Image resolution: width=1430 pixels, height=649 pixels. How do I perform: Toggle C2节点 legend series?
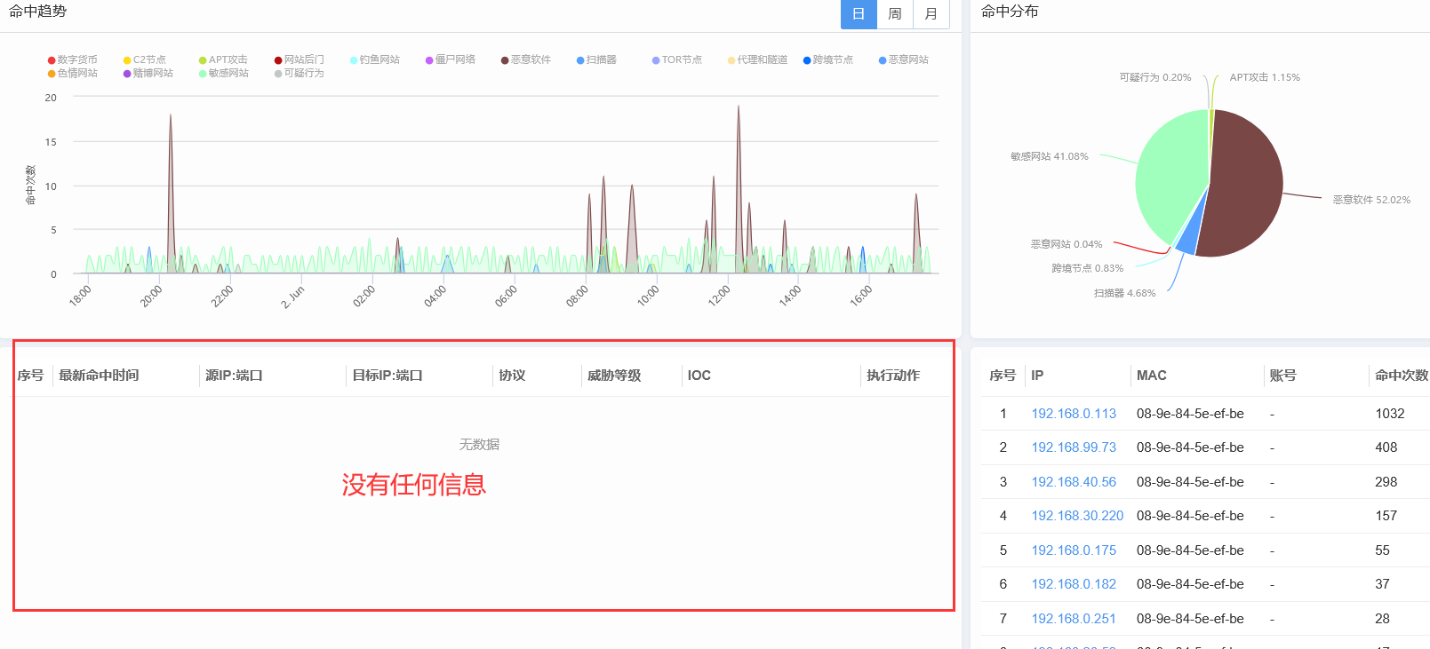[x=145, y=59]
